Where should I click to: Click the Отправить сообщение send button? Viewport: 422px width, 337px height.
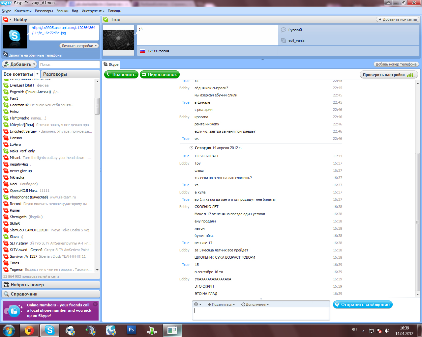(x=363, y=305)
